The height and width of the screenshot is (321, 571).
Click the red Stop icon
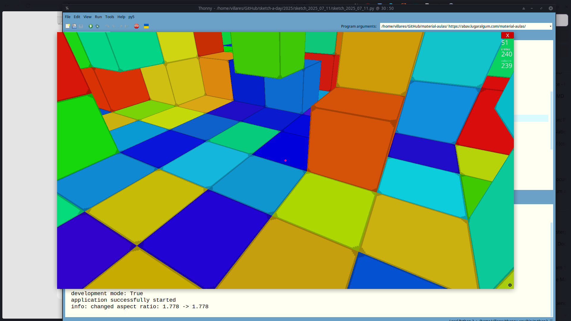(137, 26)
